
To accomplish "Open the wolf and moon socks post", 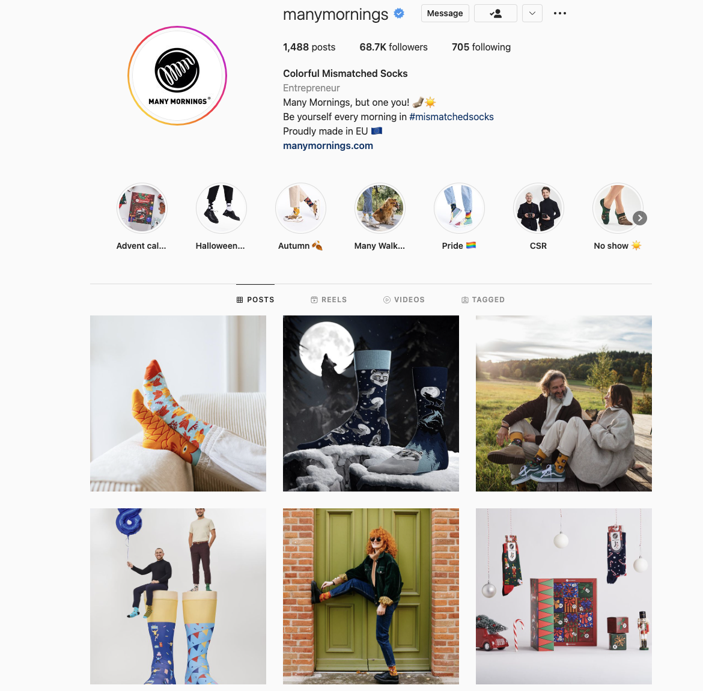I will [x=371, y=403].
